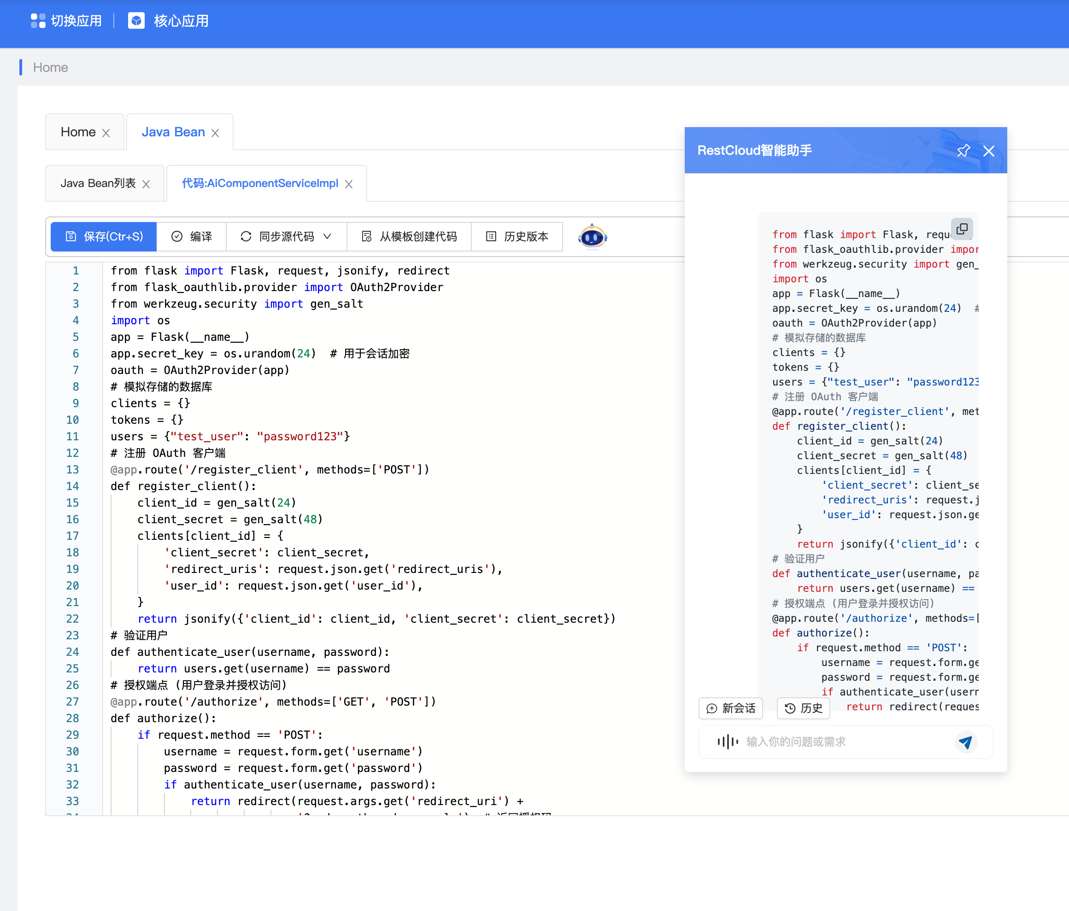The width and height of the screenshot is (1069, 911).
Task: Start a 新会话 new conversation
Action: click(x=730, y=708)
